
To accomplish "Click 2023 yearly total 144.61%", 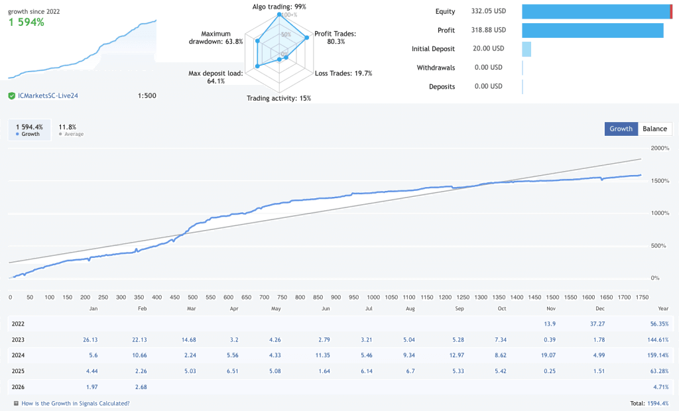I will click(x=658, y=340).
